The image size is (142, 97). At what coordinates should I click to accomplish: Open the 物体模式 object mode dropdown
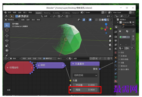click(12, 20)
